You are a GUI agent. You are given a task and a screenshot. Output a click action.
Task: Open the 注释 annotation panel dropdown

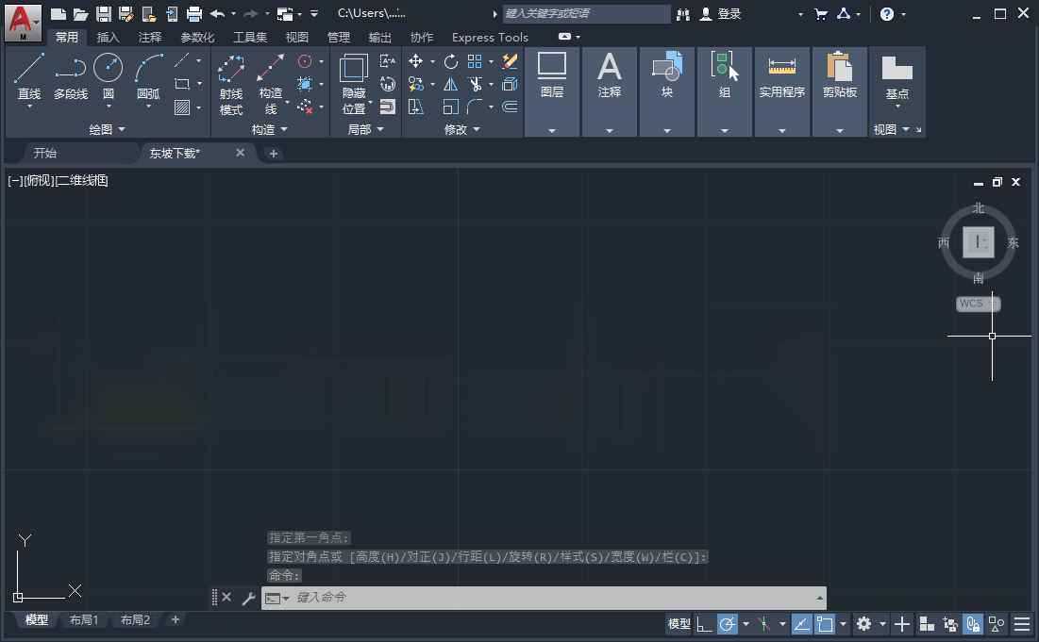pyautogui.click(x=610, y=131)
